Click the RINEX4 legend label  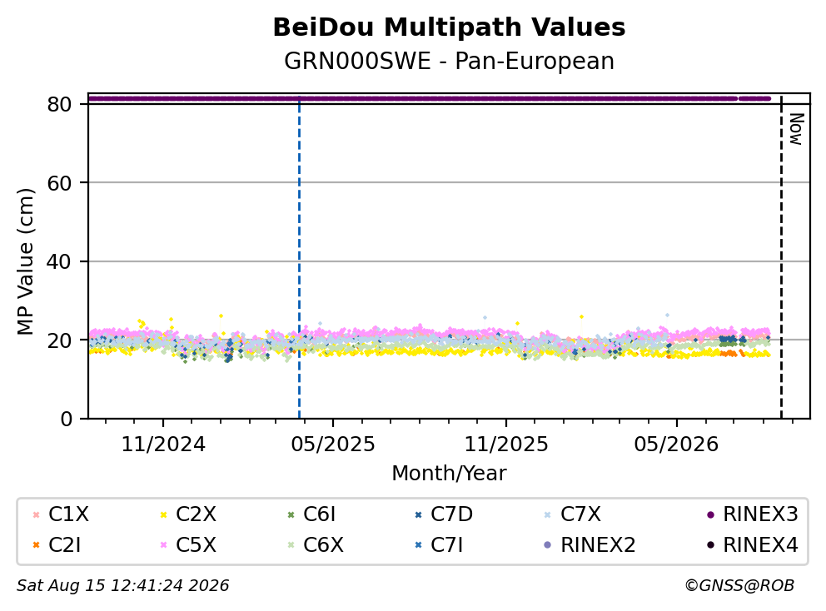click(x=761, y=545)
